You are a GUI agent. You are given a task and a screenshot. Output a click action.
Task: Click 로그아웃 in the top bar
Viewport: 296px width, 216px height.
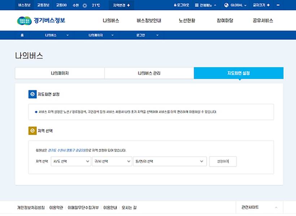182,5
